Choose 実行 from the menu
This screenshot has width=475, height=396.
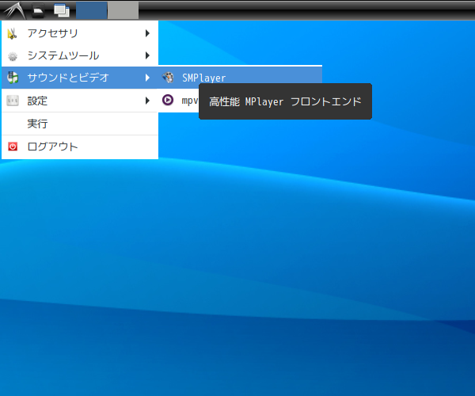(80, 124)
